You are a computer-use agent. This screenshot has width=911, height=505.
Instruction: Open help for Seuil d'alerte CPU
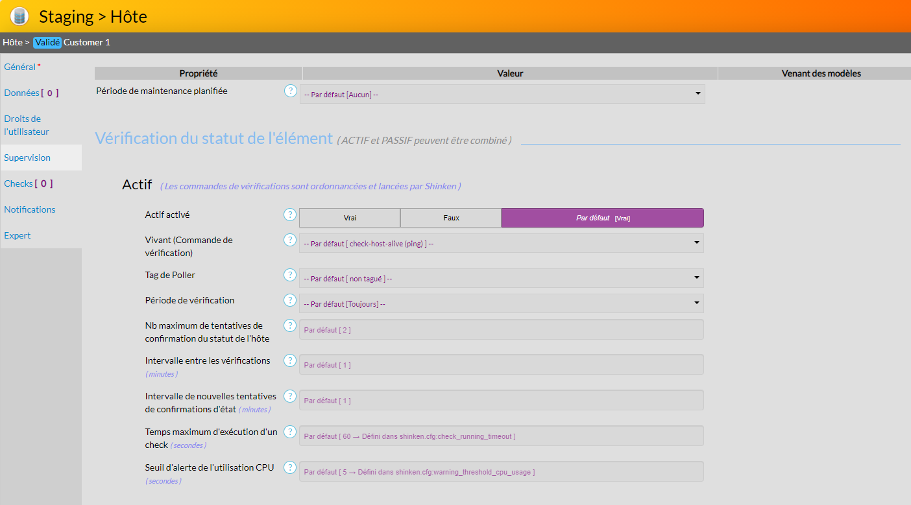point(290,467)
